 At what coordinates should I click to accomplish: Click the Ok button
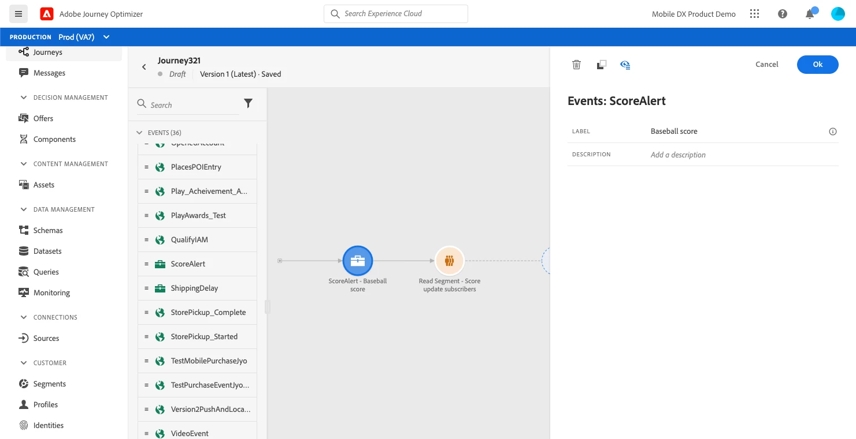click(x=817, y=65)
